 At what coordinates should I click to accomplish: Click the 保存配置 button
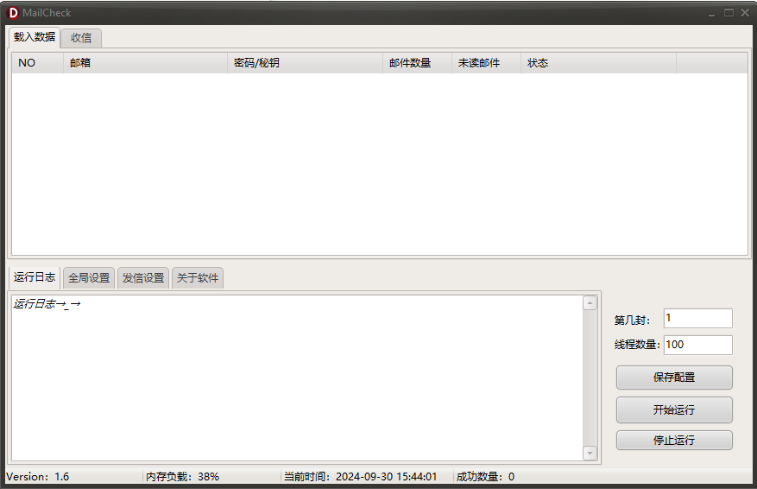674,378
